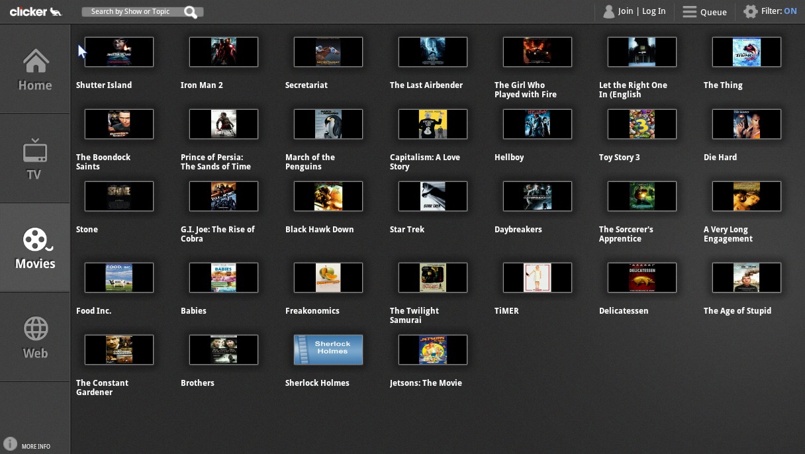Viewport: 805px width, 454px height.
Task: Click the Brothers title text
Action: pos(197,383)
